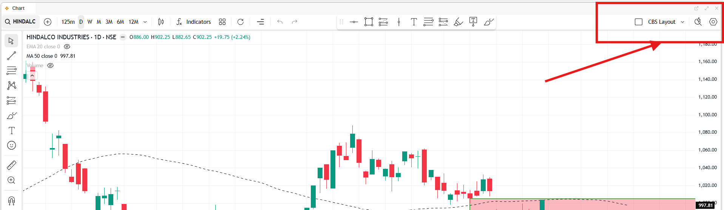Toggle the magnet mode icon
724x210 pixels.
tap(11, 201)
